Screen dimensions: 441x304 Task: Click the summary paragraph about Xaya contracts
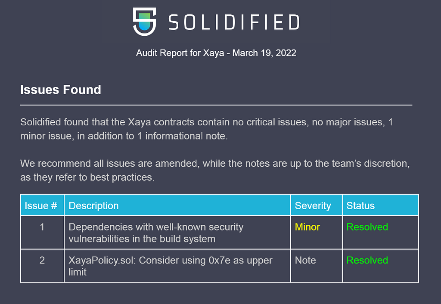[207, 129]
